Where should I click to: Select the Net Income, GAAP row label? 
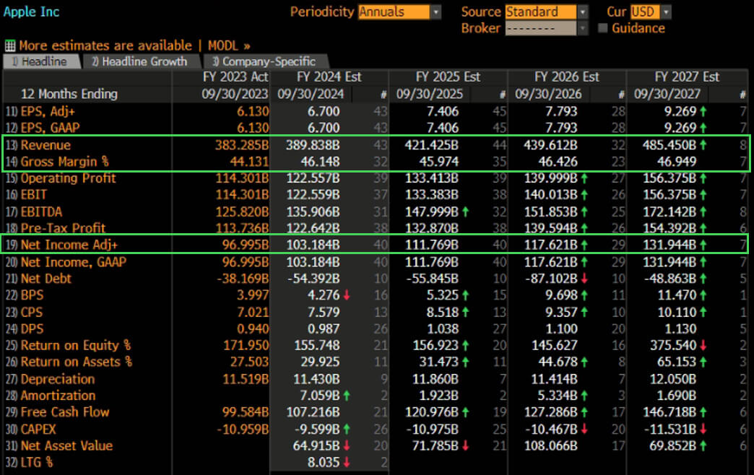pos(73,262)
